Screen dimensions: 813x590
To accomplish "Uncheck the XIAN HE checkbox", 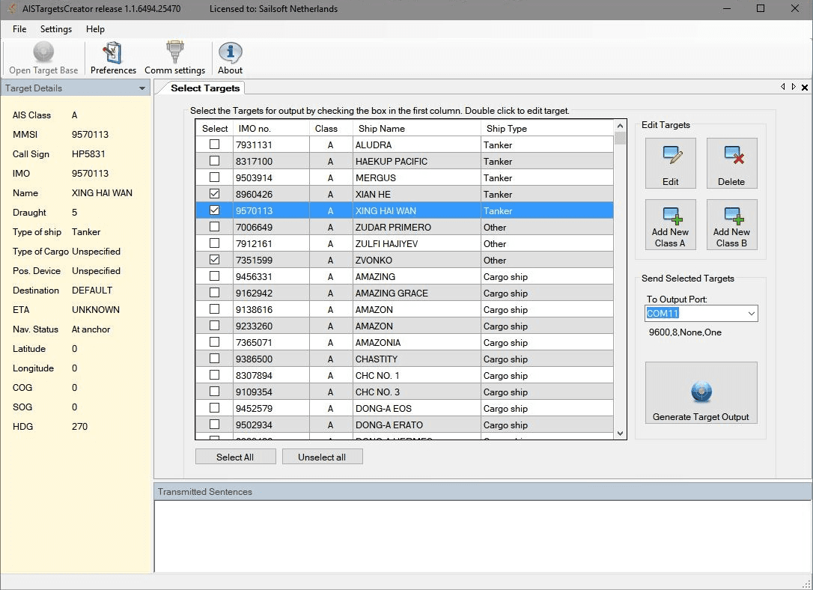I will pyautogui.click(x=214, y=194).
